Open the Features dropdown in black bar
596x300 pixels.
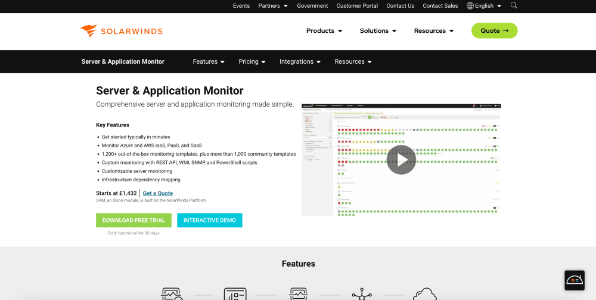click(x=209, y=61)
